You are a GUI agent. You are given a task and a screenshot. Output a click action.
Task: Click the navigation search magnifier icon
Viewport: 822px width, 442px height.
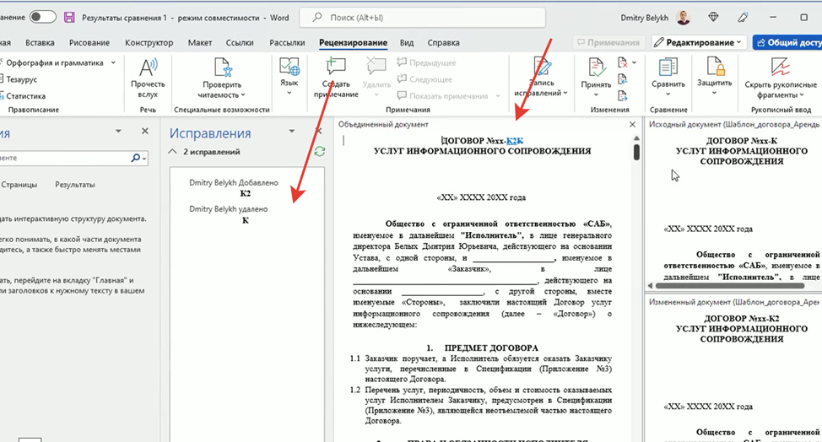[136, 158]
